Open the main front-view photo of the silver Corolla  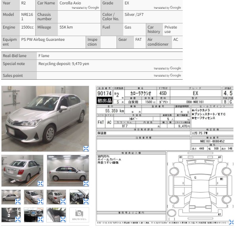[x=45, y=119]
